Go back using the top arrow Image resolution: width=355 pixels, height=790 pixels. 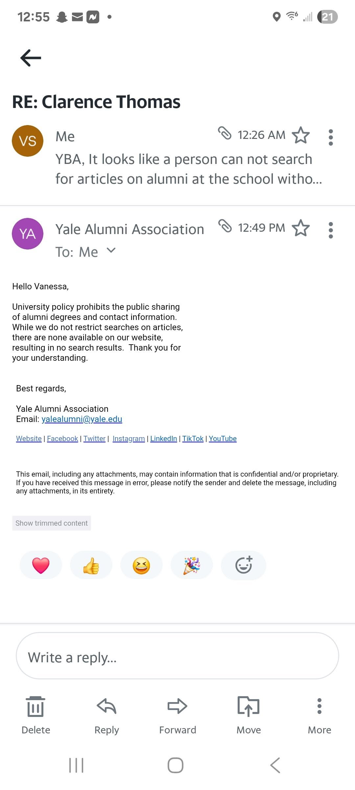coord(31,58)
